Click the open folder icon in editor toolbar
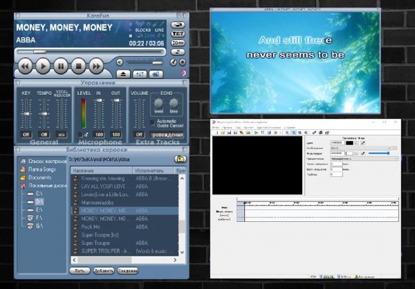The width and height of the screenshot is (415, 289). (x=223, y=133)
